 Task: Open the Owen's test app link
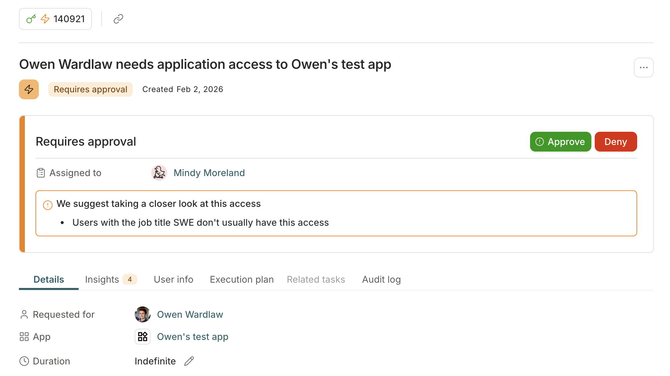[x=193, y=337]
